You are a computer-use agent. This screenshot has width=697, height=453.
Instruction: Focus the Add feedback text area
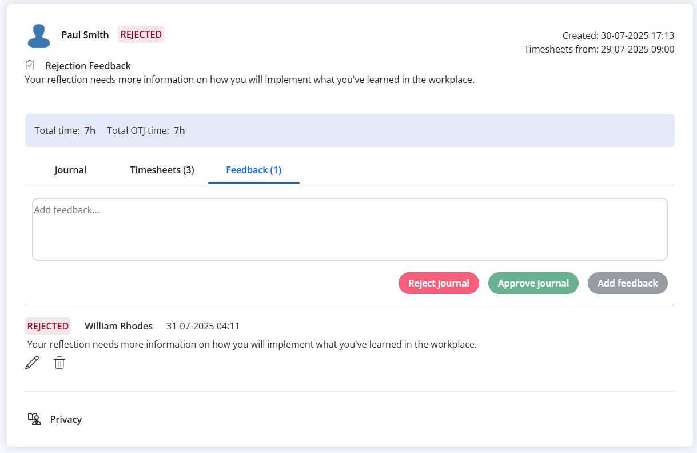point(350,229)
